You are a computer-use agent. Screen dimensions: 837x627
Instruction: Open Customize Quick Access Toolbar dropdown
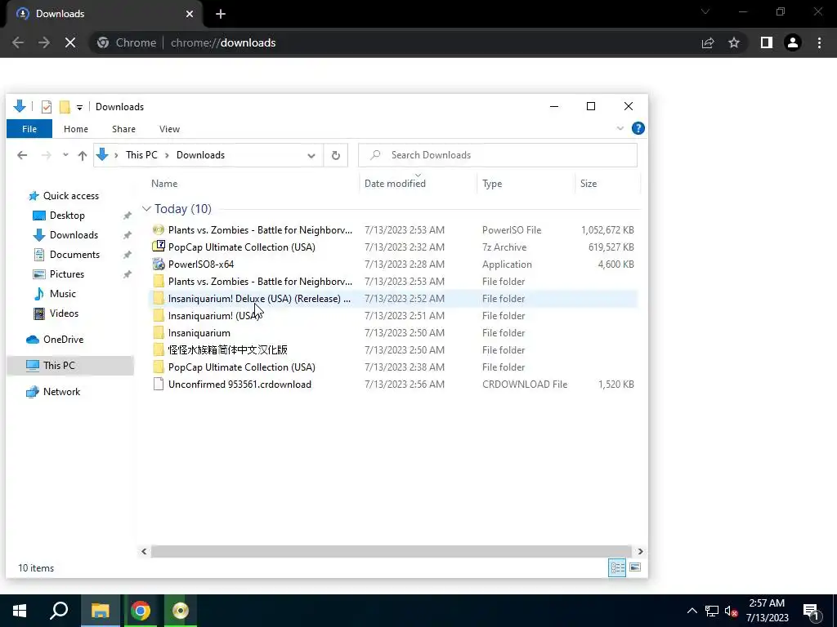click(79, 107)
